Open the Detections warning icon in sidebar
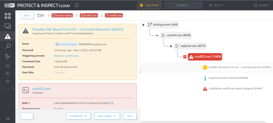This screenshot has height=123, width=273. (x=7, y=36)
